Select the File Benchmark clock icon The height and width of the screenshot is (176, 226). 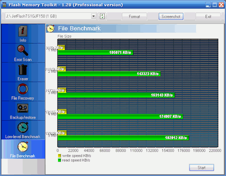[x=23, y=147]
